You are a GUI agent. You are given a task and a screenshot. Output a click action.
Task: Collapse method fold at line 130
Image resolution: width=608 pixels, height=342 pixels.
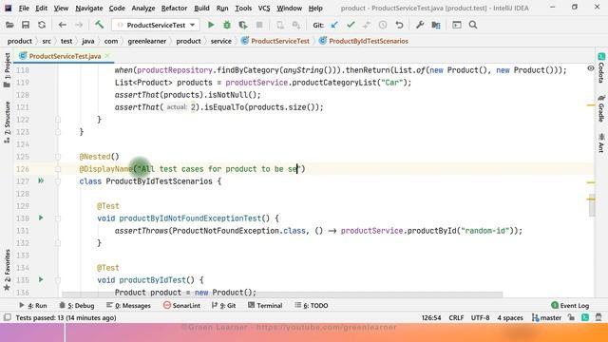58,218
